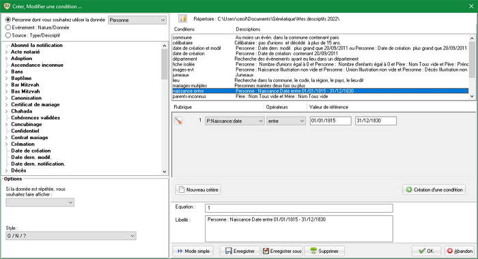Select 'Date dern. notification.' tree item
This screenshot has height=259, width=478.
(38, 164)
